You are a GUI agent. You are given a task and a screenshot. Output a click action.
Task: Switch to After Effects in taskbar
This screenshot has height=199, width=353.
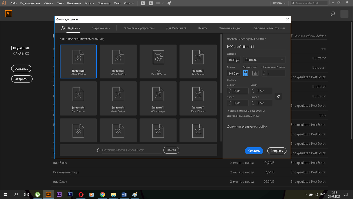(x=59, y=195)
